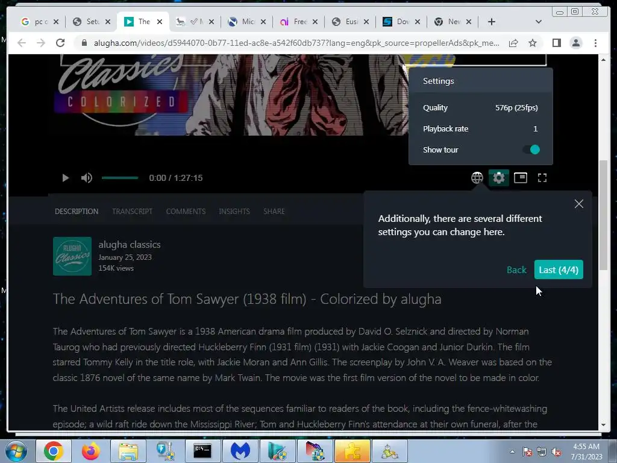Adjust the volume slider in the player
This screenshot has height=463, width=617.
point(120,178)
